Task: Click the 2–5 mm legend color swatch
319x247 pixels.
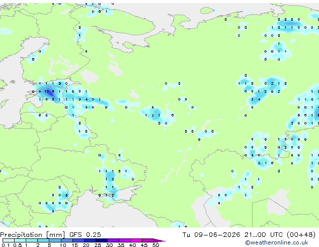Action: coord(43,240)
